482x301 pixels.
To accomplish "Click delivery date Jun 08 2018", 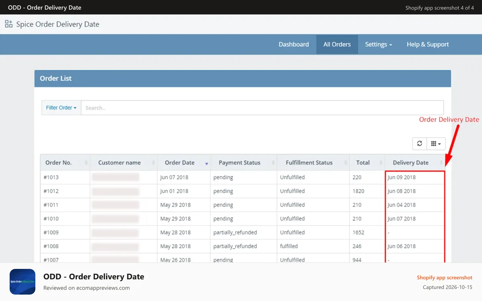I will (x=402, y=191).
